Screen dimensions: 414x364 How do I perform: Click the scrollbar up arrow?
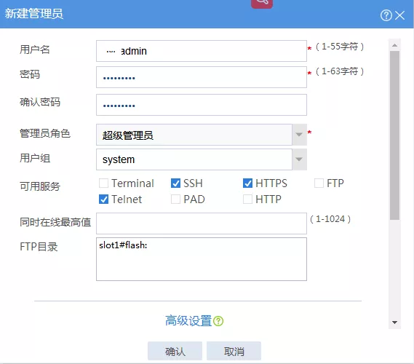click(395, 45)
